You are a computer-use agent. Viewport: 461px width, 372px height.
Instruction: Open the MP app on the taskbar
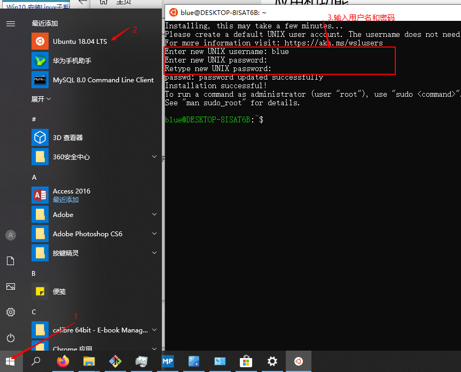point(168,361)
